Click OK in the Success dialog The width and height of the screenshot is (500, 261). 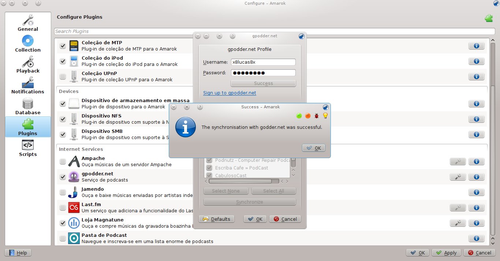pyautogui.click(x=314, y=148)
